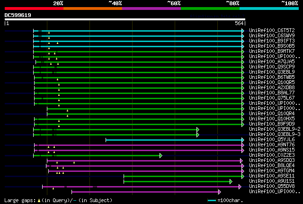Click the ~100% legend label
The image size is (303, 204).
(x=290, y=3)
